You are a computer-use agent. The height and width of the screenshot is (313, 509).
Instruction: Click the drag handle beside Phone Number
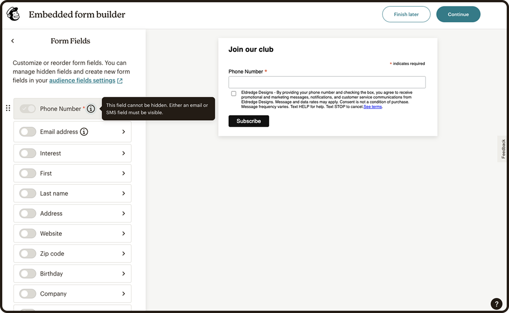pos(8,108)
